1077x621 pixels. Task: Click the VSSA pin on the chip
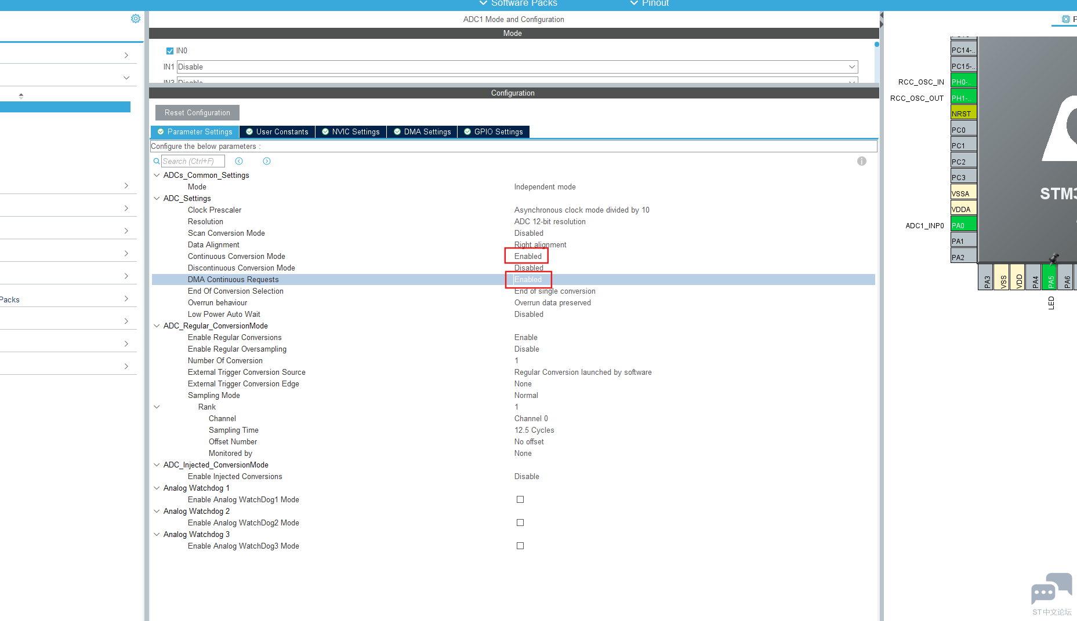(963, 193)
